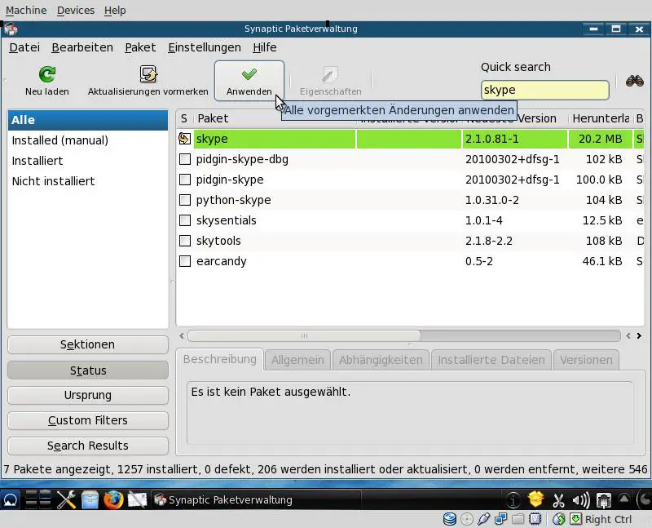This screenshot has width=652, height=528.
Task: Switch to the Allgemein tab
Action: (297, 360)
